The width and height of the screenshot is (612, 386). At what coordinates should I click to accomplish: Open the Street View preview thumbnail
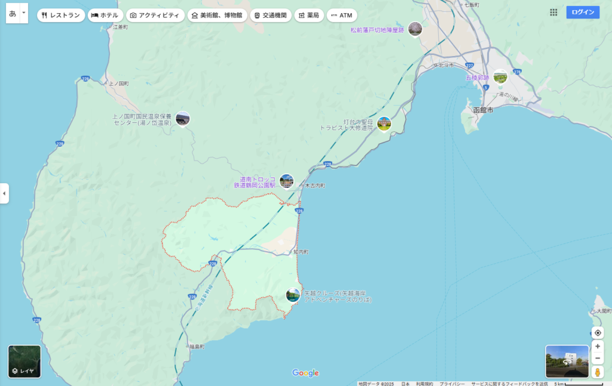coord(567,362)
